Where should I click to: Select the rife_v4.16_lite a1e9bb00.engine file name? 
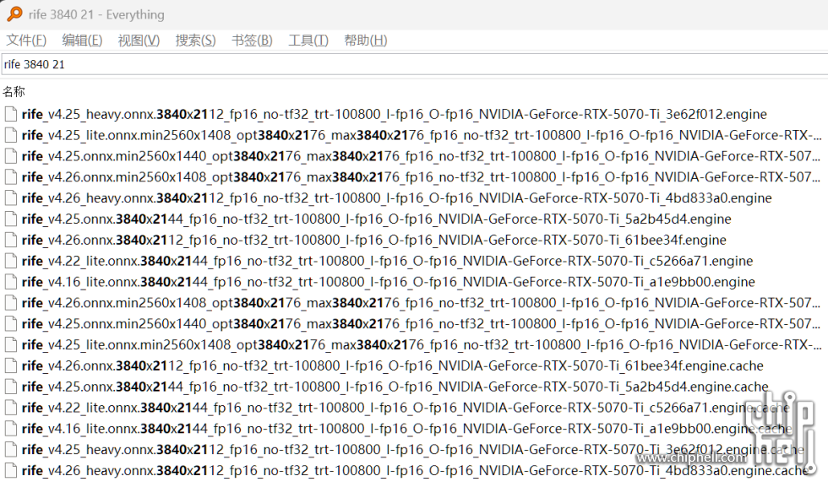(x=388, y=282)
